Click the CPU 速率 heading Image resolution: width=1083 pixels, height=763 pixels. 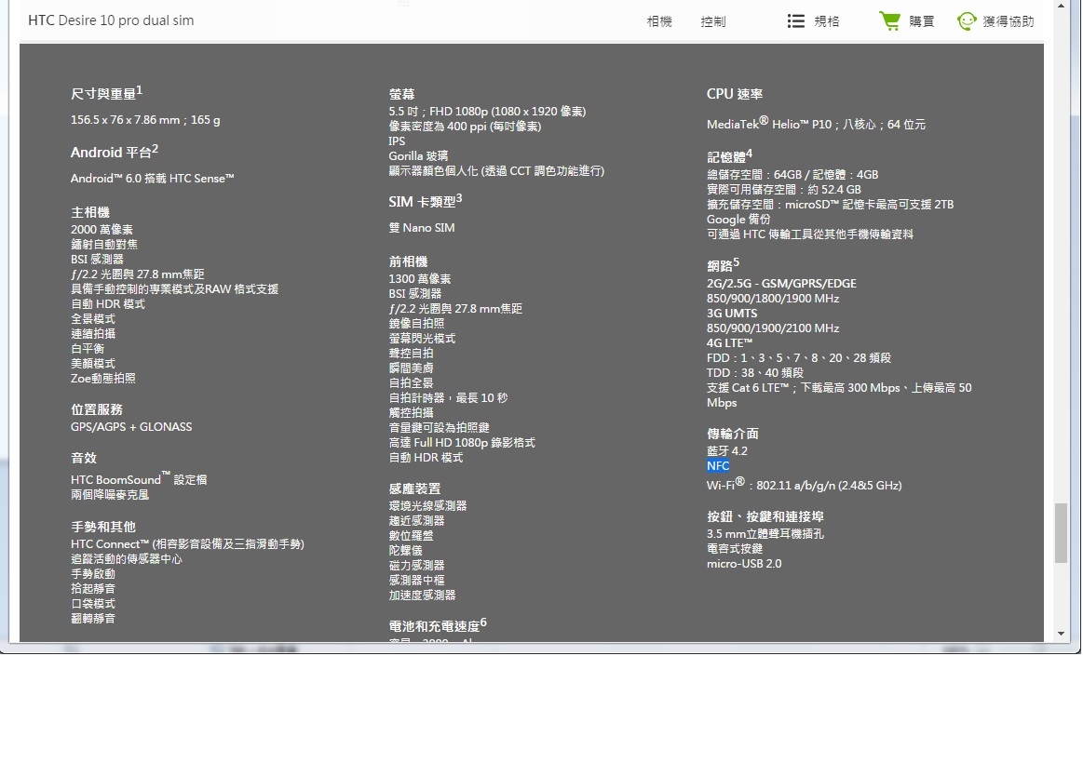click(x=734, y=94)
